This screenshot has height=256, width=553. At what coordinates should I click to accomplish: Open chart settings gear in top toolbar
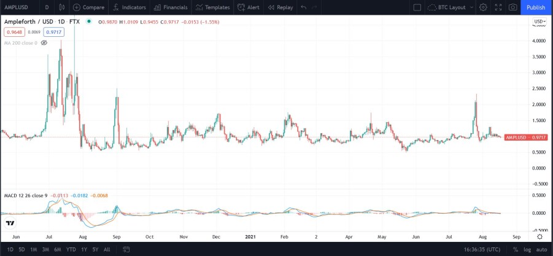point(483,7)
